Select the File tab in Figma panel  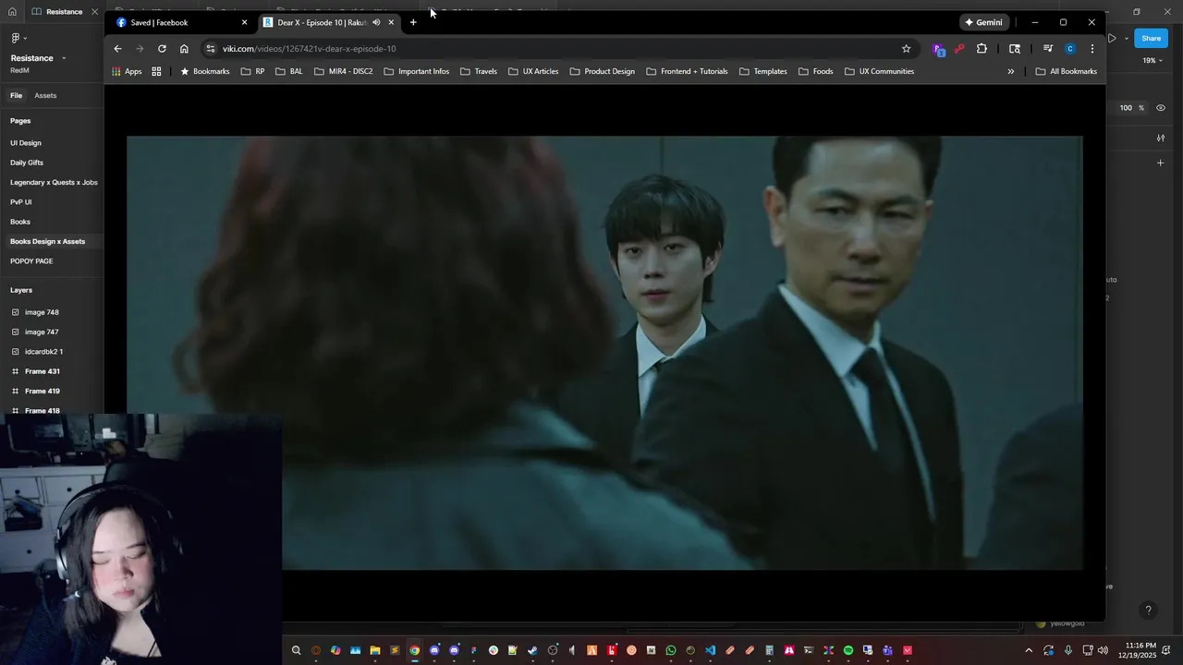[x=16, y=95]
